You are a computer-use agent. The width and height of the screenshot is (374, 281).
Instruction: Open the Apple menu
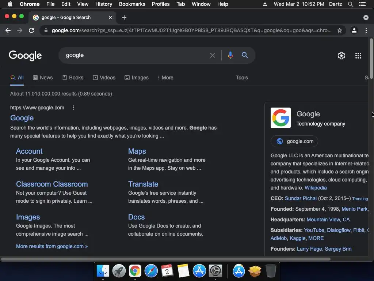click(10, 4)
